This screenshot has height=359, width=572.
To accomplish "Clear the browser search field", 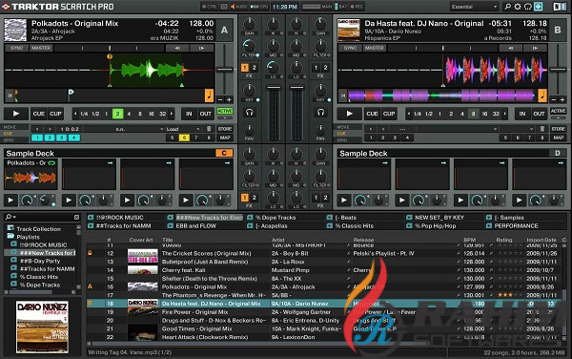I will (76, 217).
